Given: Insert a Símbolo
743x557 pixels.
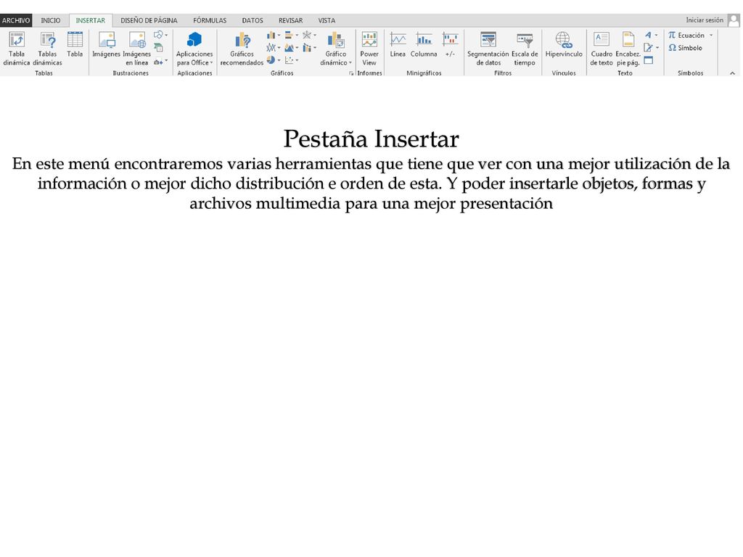Looking at the screenshot, I should [x=686, y=48].
